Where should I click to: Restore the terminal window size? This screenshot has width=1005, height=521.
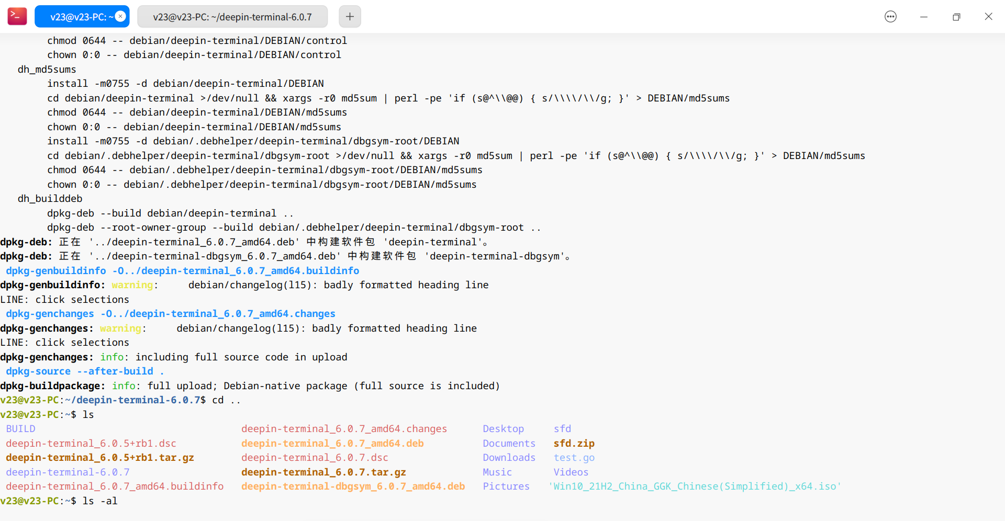click(956, 17)
